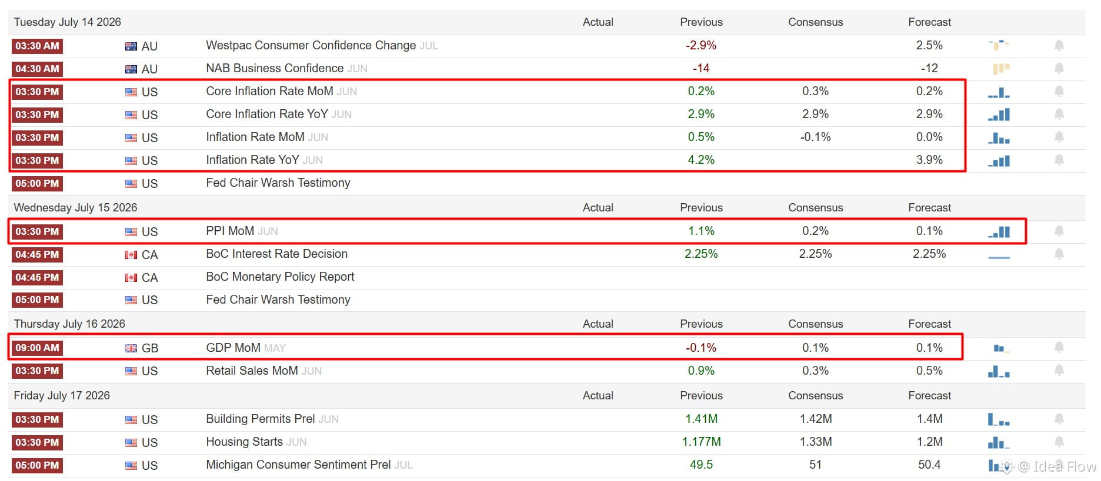
Task: Click the Australia flag for Westpac row
Action: [131, 46]
